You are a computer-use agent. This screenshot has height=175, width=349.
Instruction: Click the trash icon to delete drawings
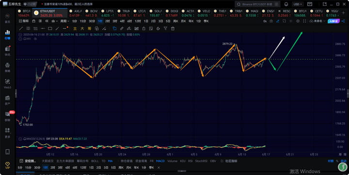point(173,29)
